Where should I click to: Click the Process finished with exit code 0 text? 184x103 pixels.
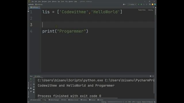point(69,96)
